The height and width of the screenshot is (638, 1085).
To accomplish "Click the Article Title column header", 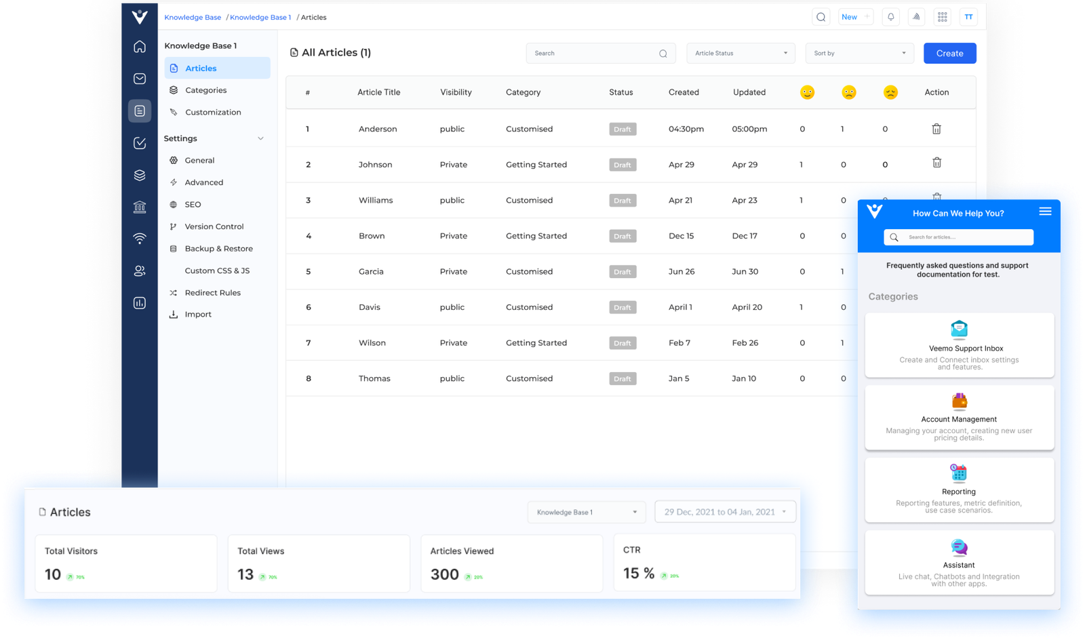I will click(x=378, y=92).
